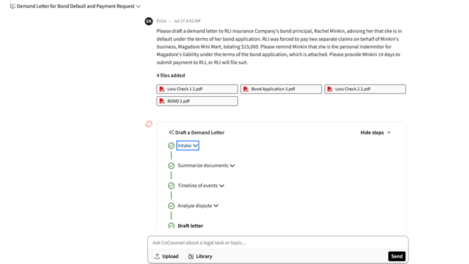Expand the Summarize documents step
Screen dimensions: 469x264
pos(206,166)
